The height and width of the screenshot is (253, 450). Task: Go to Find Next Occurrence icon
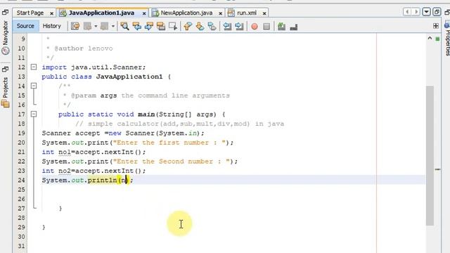(x=149, y=27)
